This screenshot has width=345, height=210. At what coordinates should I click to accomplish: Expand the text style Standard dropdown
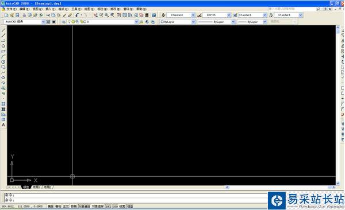(193, 15)
